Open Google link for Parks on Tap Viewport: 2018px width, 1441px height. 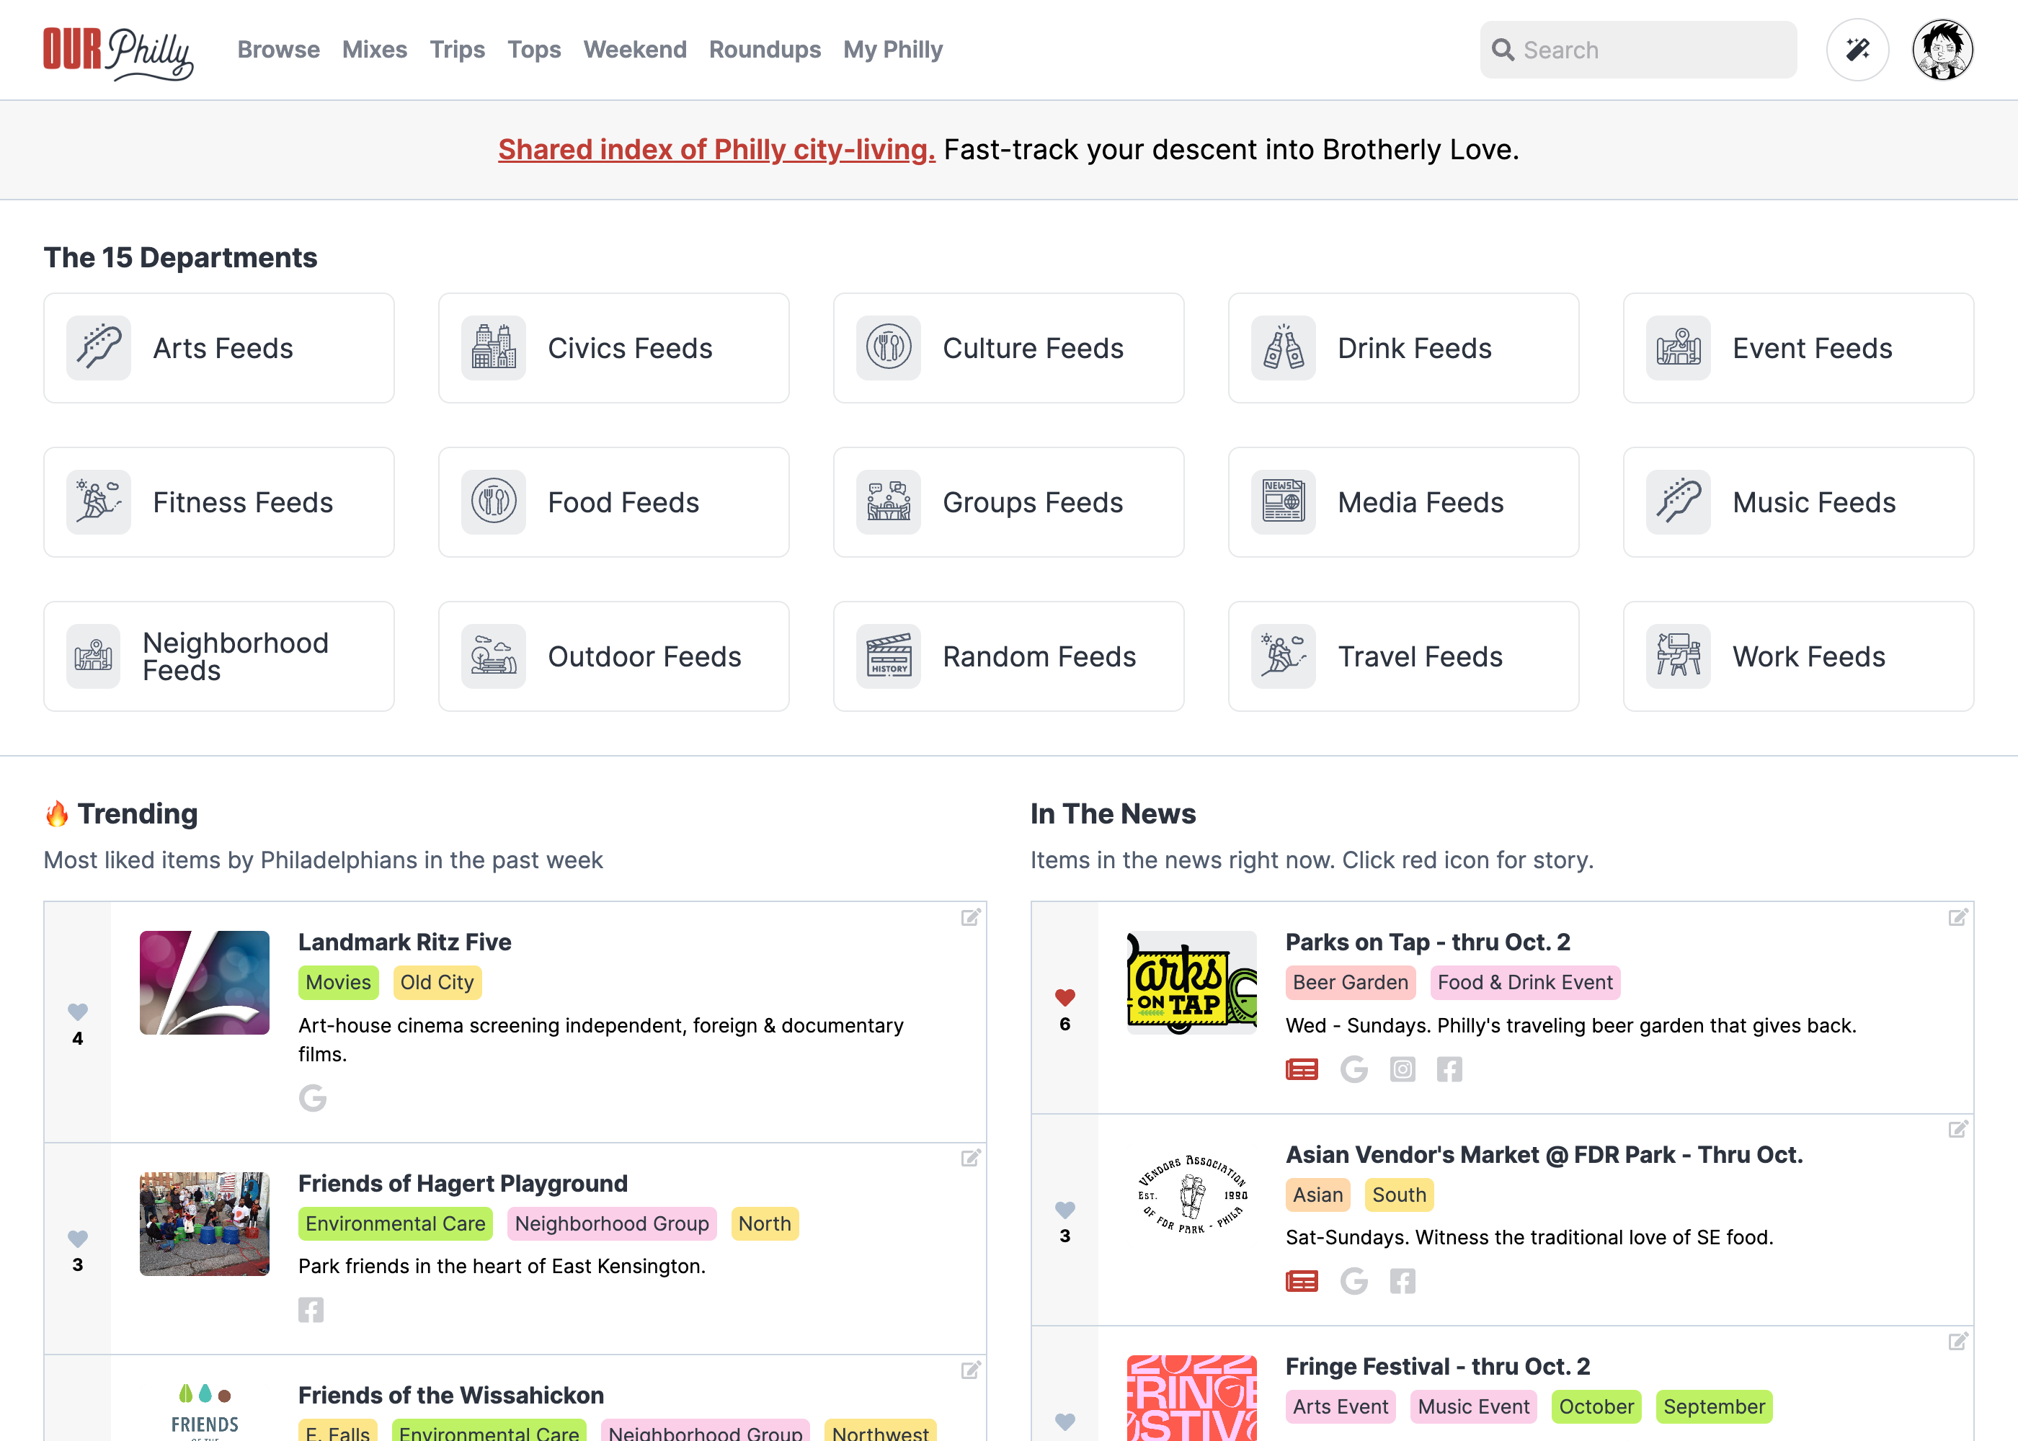[x=1354, y=1069]
